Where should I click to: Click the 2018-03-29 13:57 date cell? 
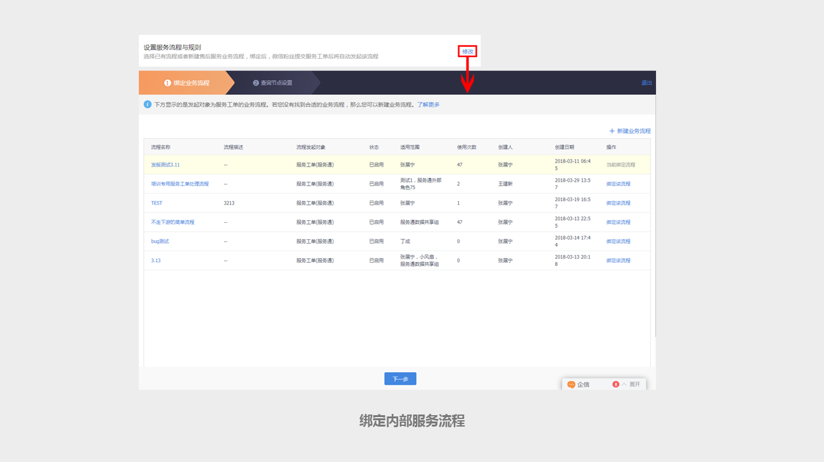(x=573, y=184)
